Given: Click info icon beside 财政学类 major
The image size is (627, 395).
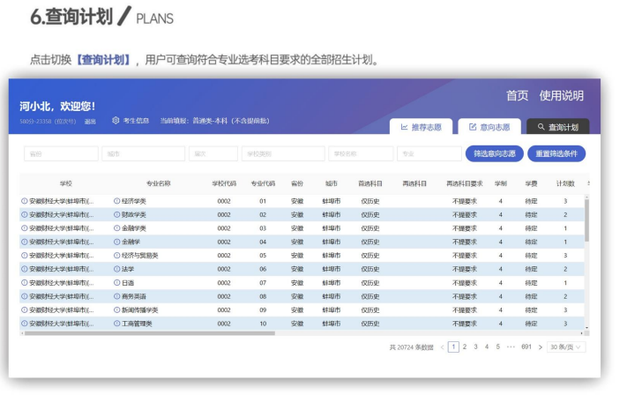Looking at the screenshot, I should [x=117, y=214].
